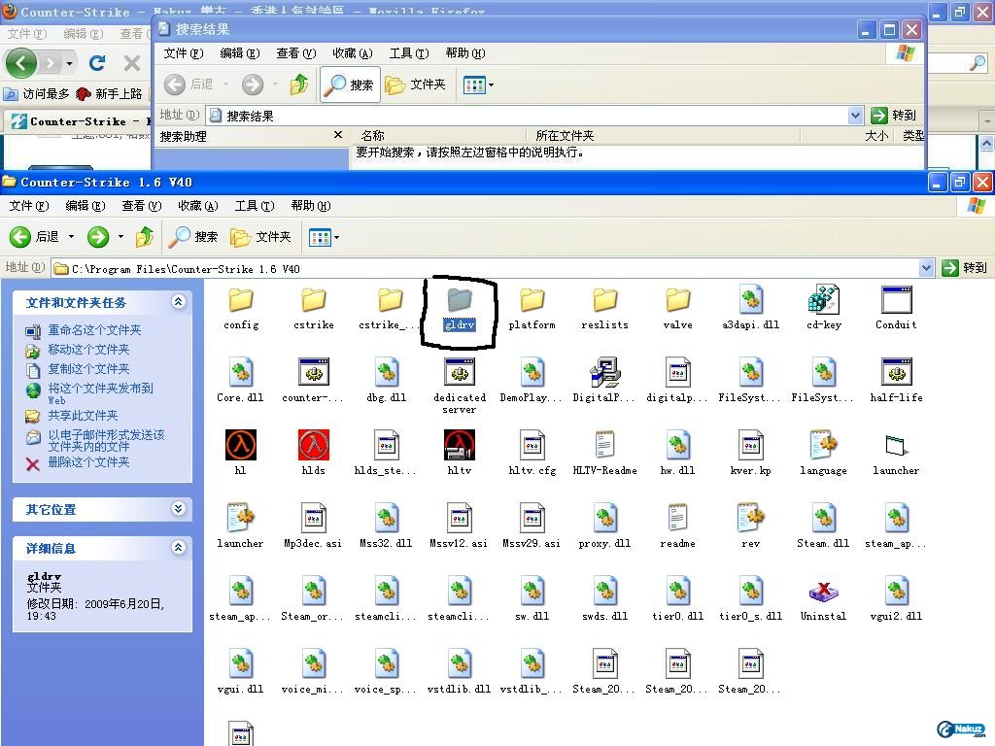Viewport: 995px width, 746px height.
Task: Open the dedicated server shortcut
Action: coord(459,373)
